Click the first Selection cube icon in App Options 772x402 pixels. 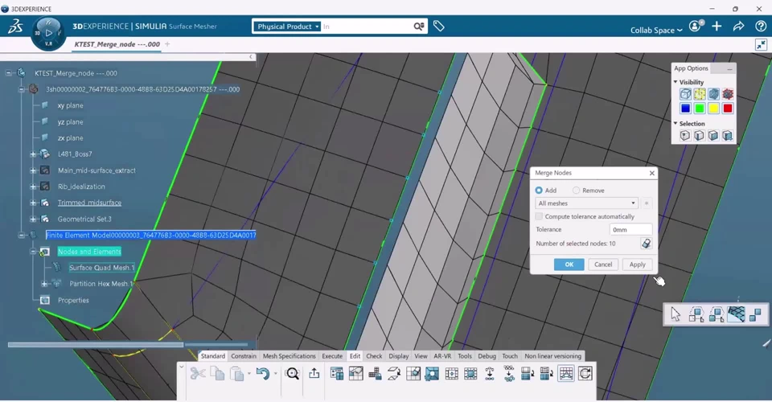pos(685,135)
